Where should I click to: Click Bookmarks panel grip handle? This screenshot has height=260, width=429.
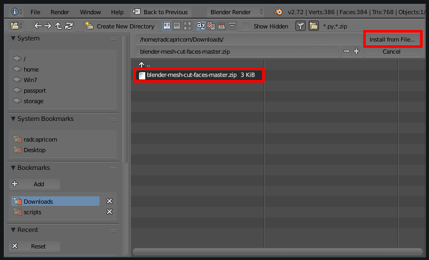113,168
